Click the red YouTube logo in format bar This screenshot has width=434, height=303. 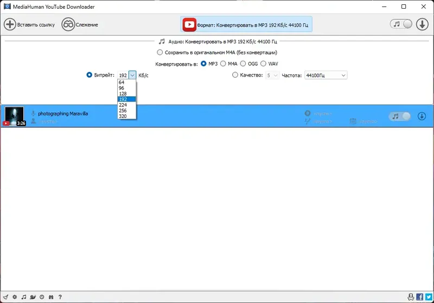[x=189, y=24]
